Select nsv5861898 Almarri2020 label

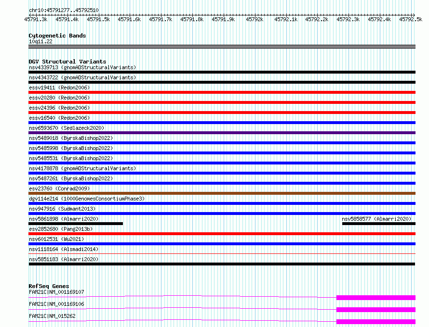tap(64, 219)
